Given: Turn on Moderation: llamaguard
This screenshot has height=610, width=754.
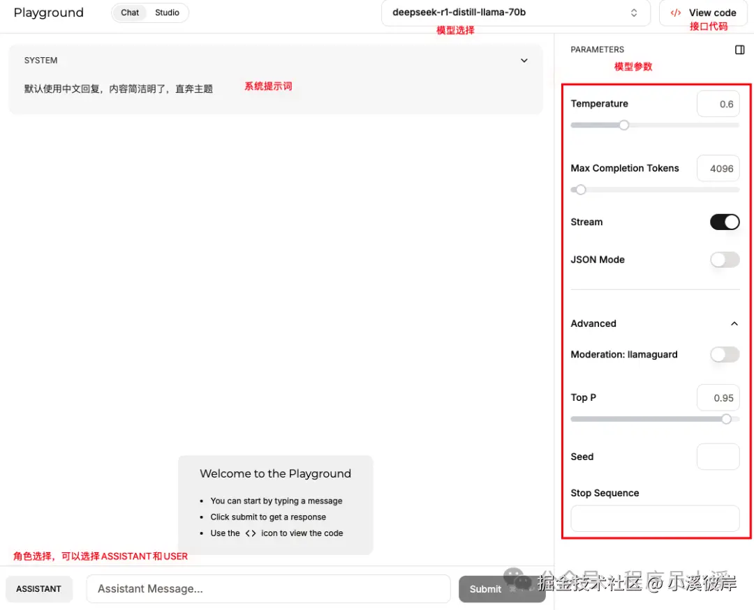Looking at the screenshot, I should click(725, 354).
